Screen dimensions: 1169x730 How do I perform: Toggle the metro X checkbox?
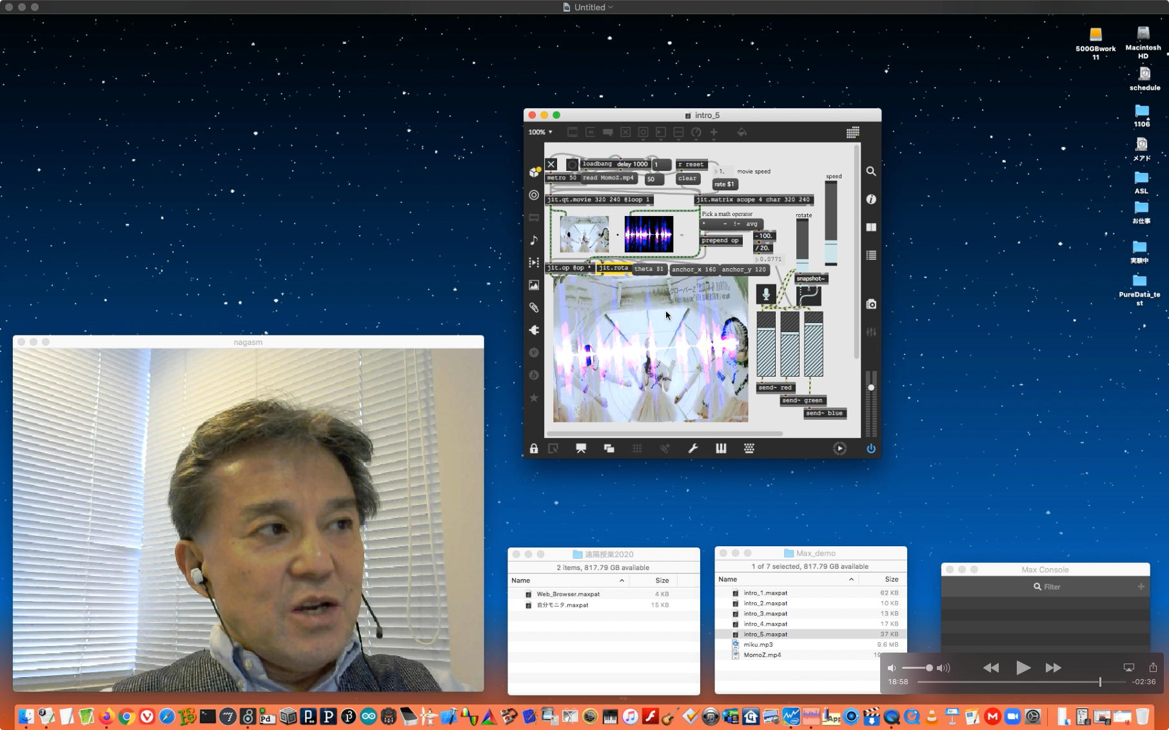pyautogui.click(x=551, y=164)
